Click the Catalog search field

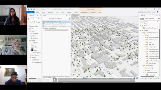click(x=152, y=22)
